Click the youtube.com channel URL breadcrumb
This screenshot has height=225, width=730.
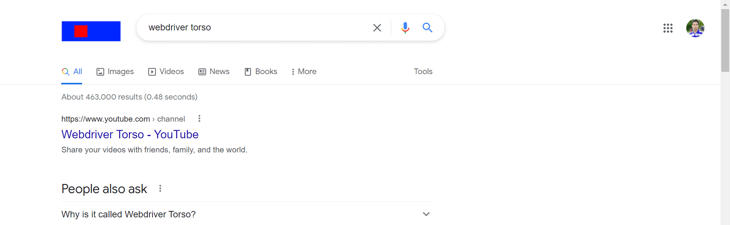pos(123,119)
